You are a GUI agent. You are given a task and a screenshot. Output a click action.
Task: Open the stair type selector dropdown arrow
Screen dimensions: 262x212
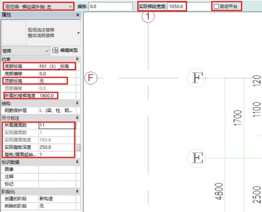pos(78,33)
